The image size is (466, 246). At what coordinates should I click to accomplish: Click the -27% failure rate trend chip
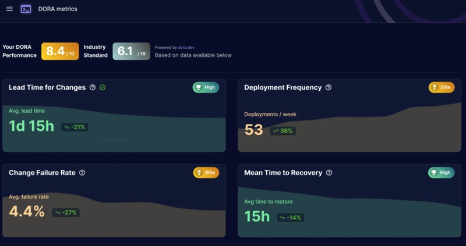[66, 212]
